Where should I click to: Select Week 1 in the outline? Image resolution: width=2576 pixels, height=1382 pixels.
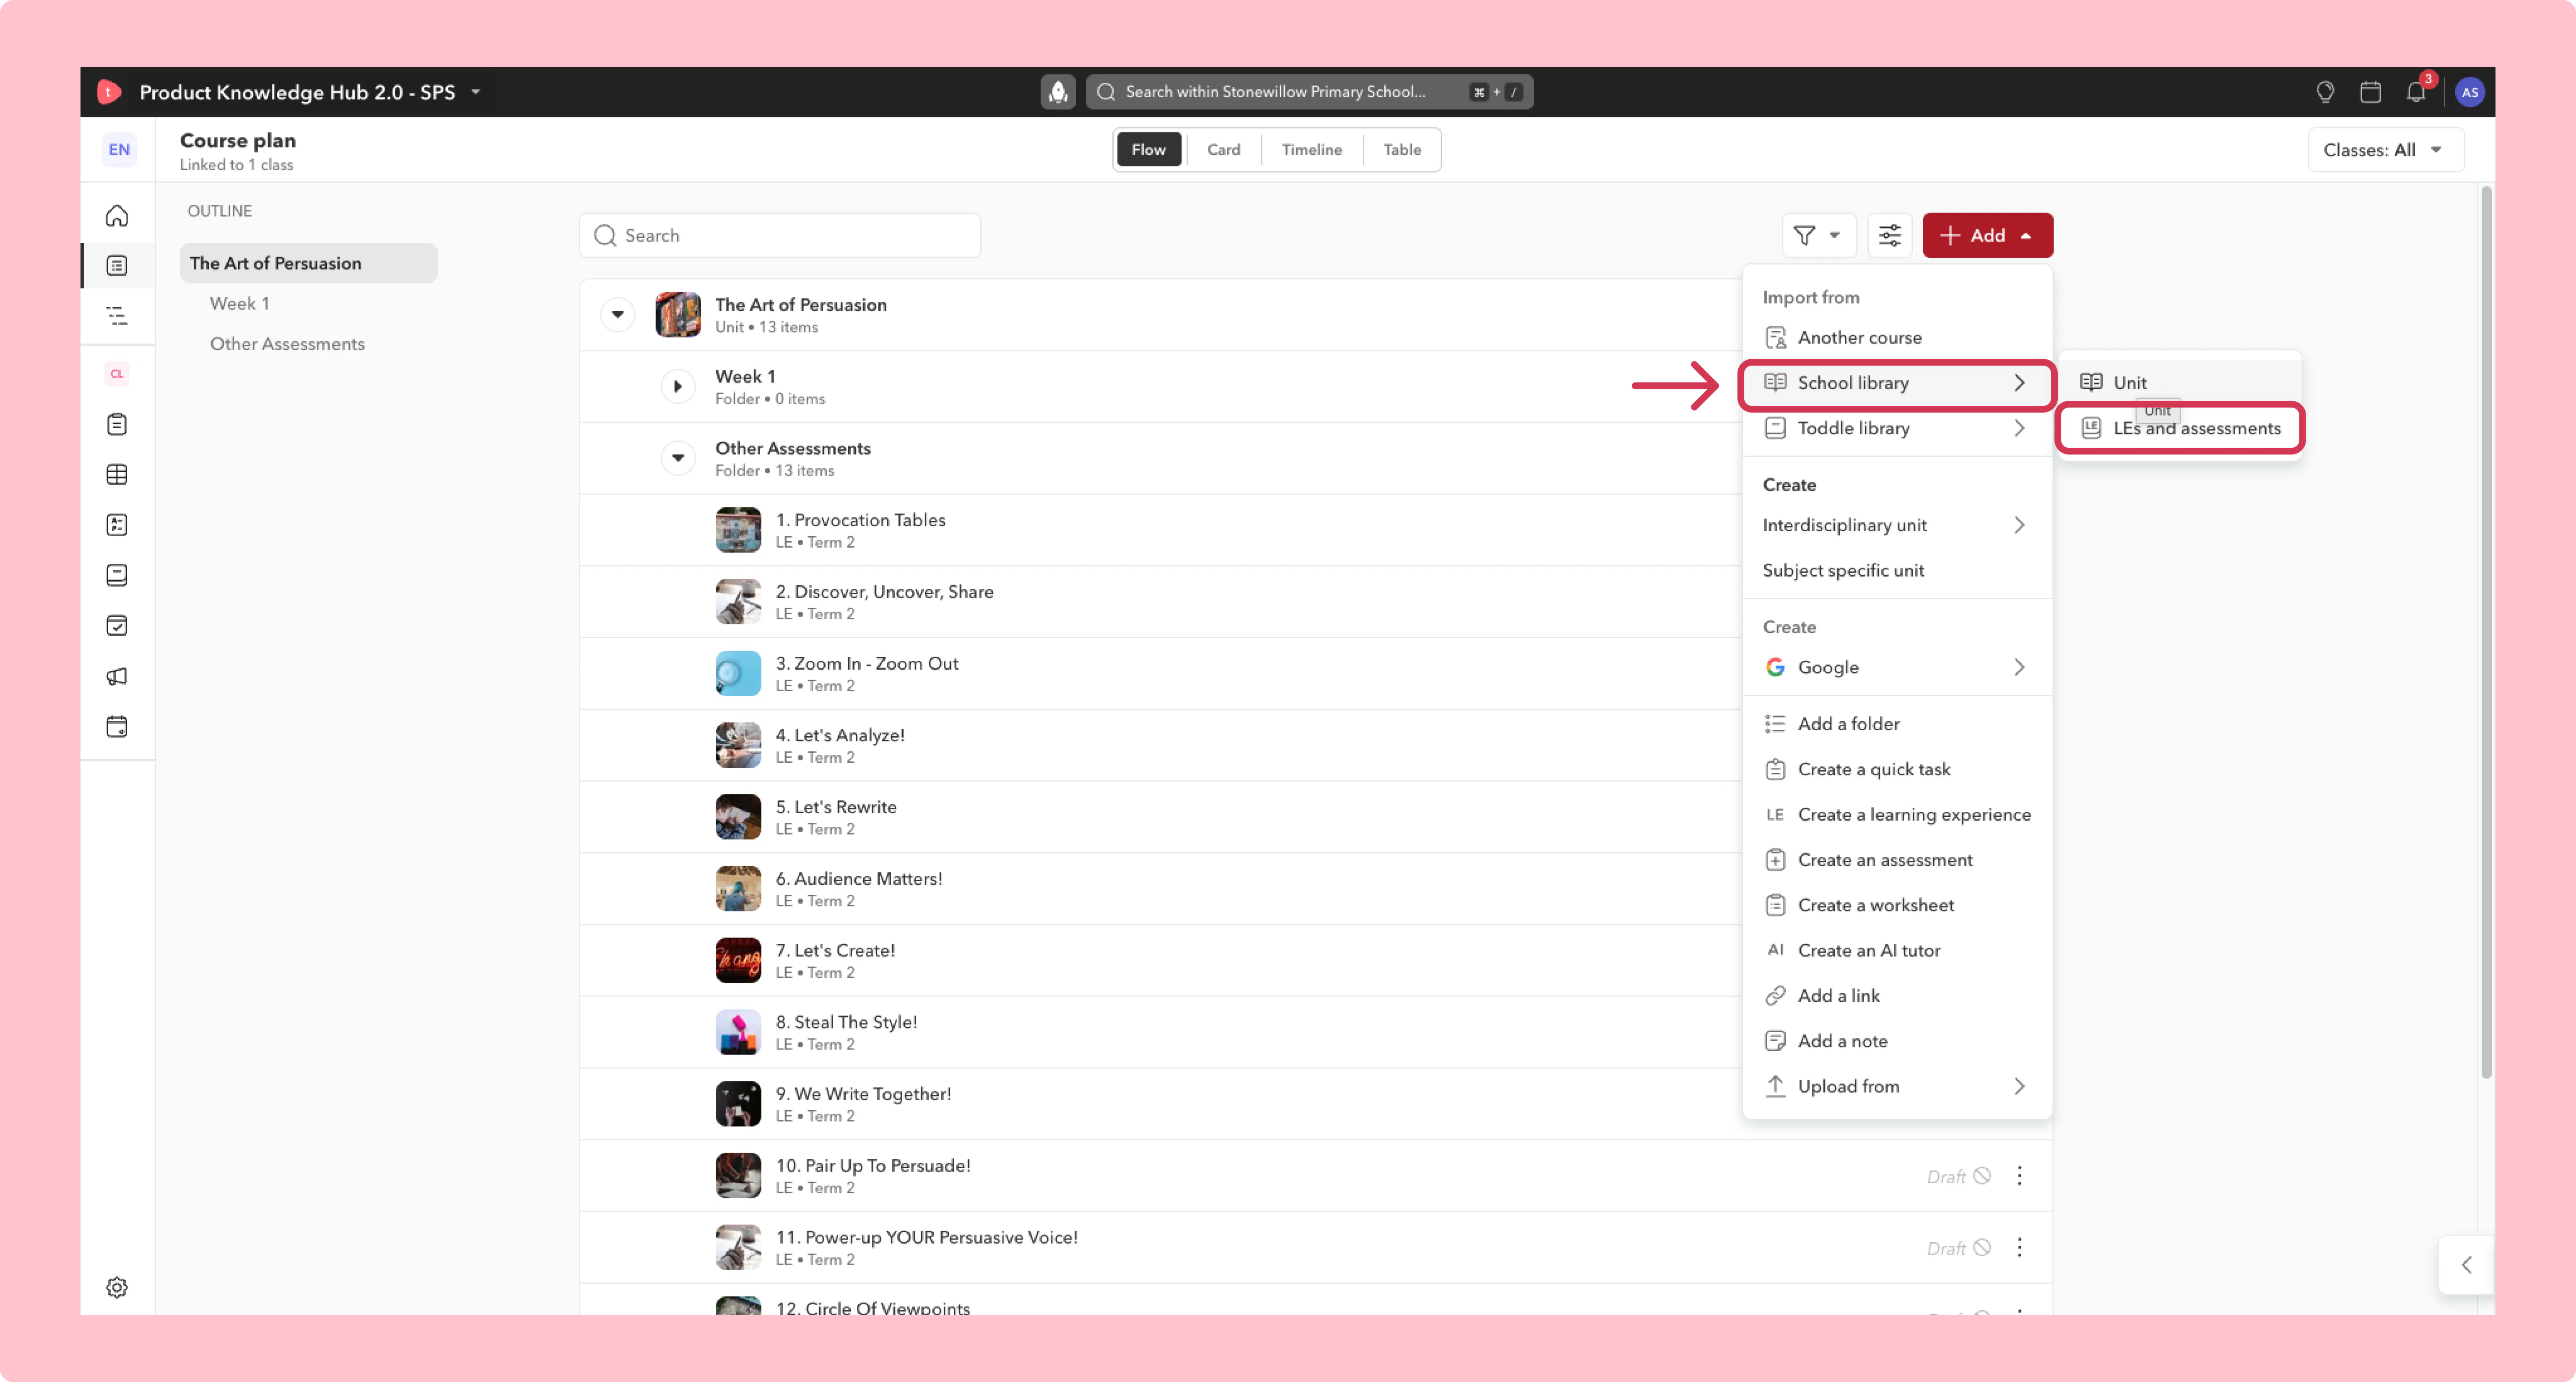coord(239,303)
